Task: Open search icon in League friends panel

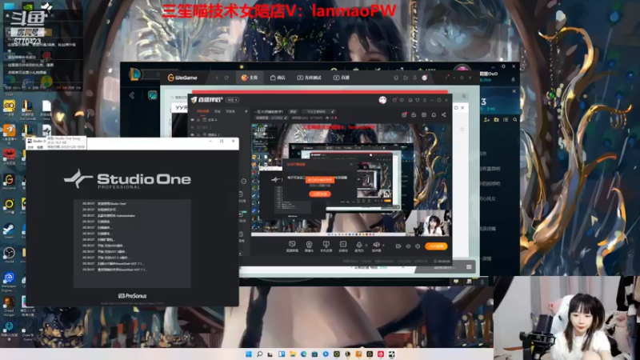Action: (514, 119)
